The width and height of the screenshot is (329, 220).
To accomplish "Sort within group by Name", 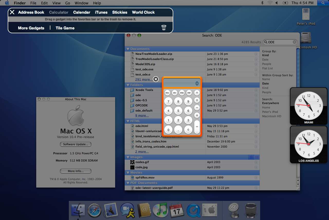I will click(266, 79).
